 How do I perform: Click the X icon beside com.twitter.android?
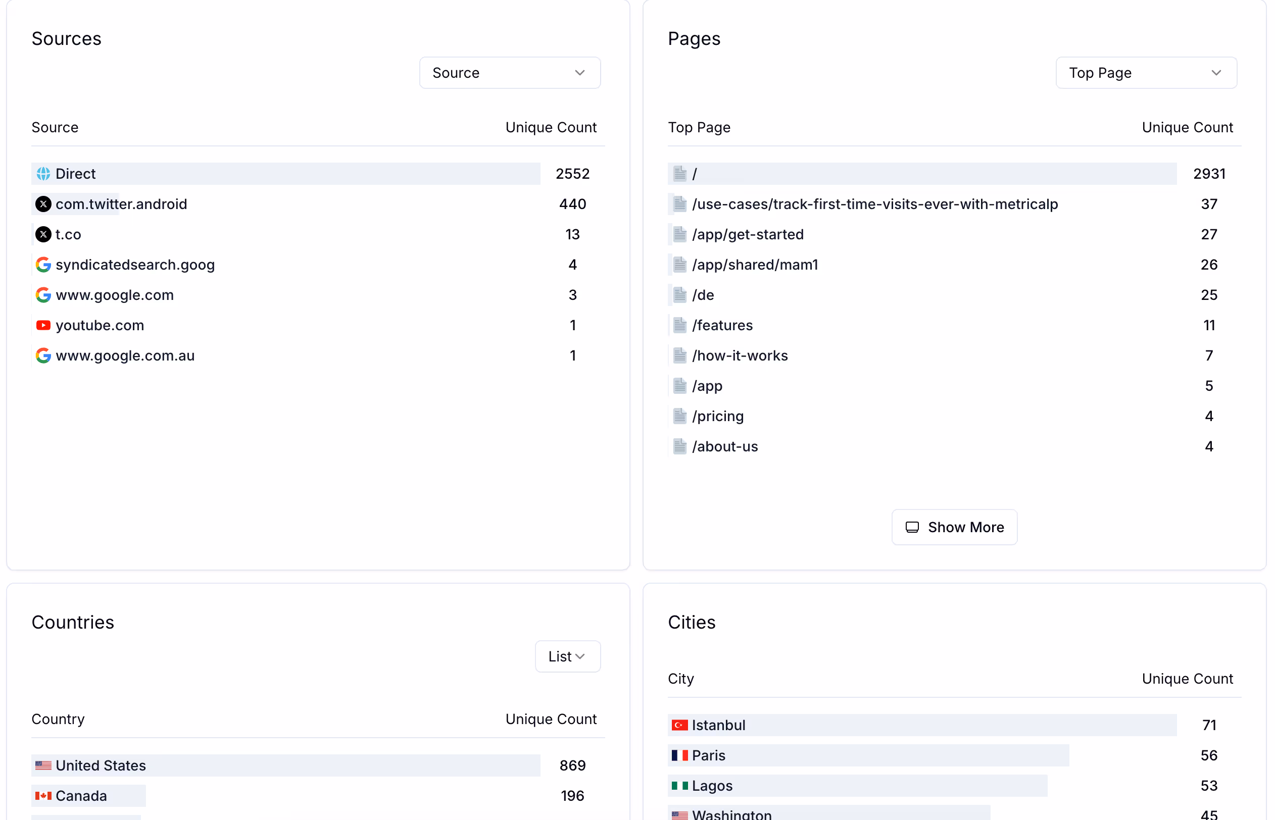point(43,204)
